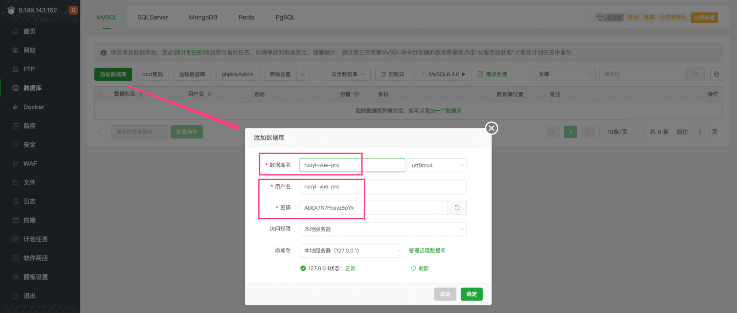Screen dimensions: 737x313
Task: Click the recycle bin button
Action: click(x=393, y=74)
